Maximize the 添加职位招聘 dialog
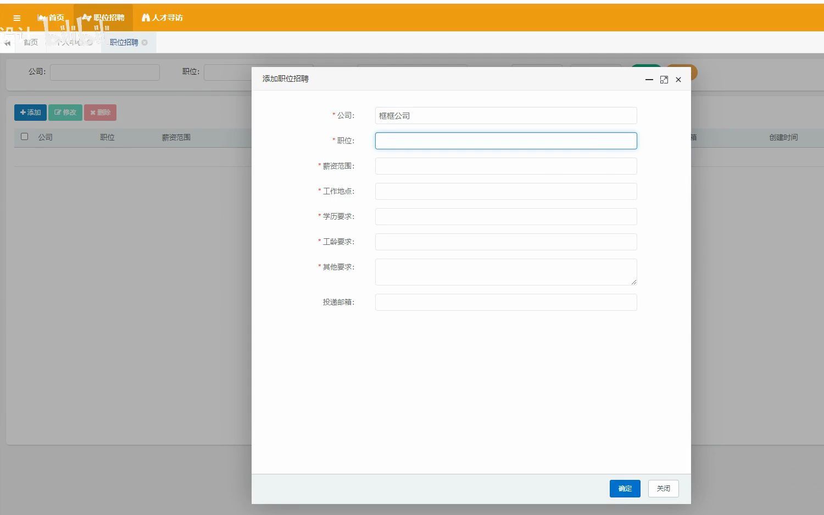 [664, 80]
